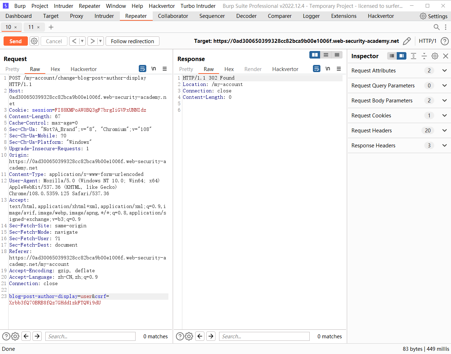451x354 pixels.
Task: Open send options gear beside Send
Action: click(34, 41)
